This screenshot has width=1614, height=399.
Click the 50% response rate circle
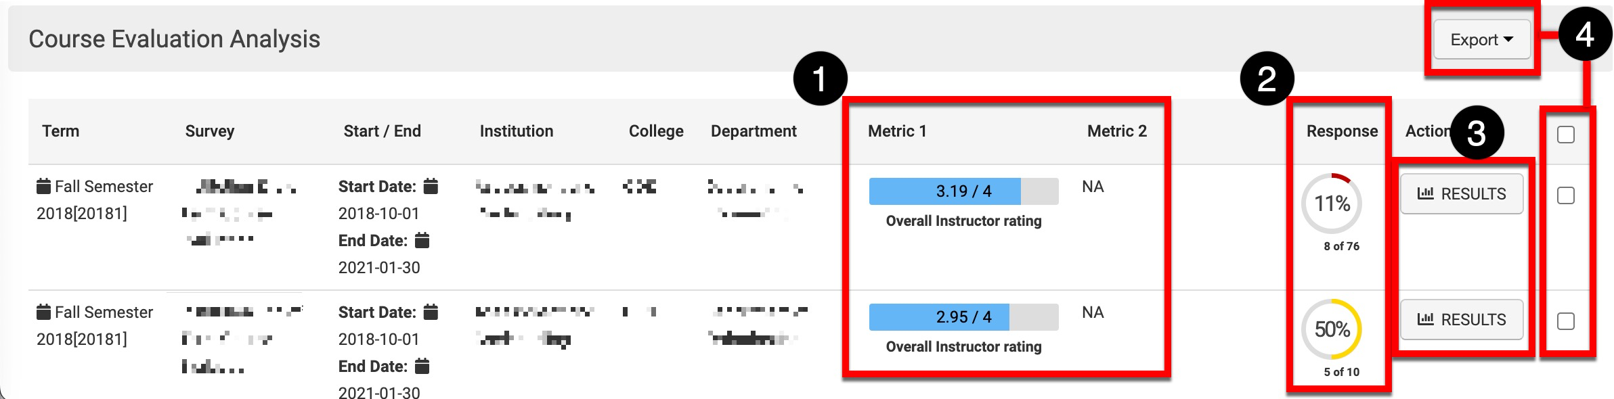click(x=1332, y=329)
